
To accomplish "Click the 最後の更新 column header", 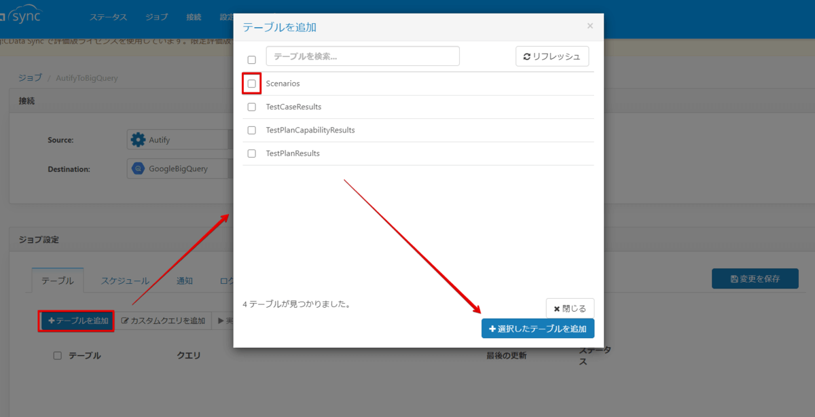I will tap(506, 356).
